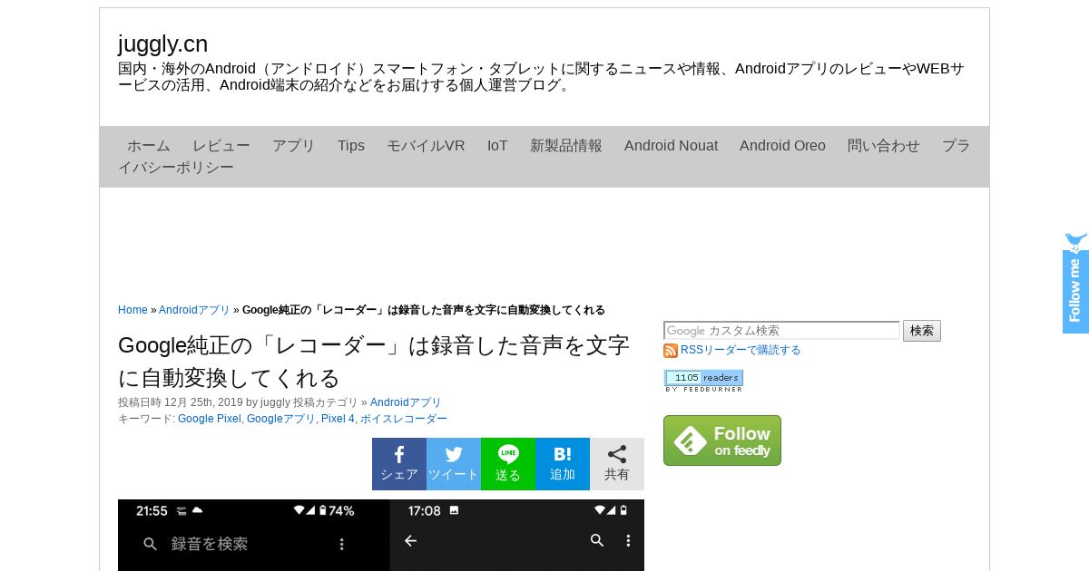Open the Google Pixel keyword link
The height and width of the screenshot is (571, 1089).
(210, 419)
